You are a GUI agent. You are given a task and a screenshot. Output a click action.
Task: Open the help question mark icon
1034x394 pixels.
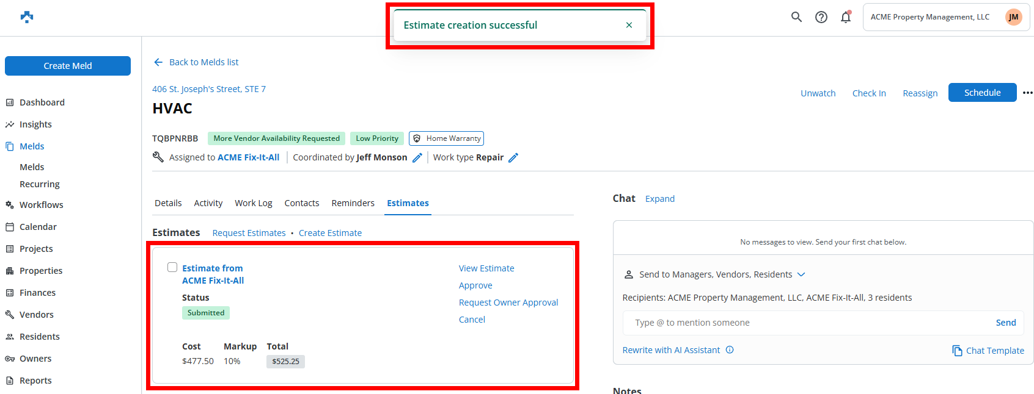821,17
